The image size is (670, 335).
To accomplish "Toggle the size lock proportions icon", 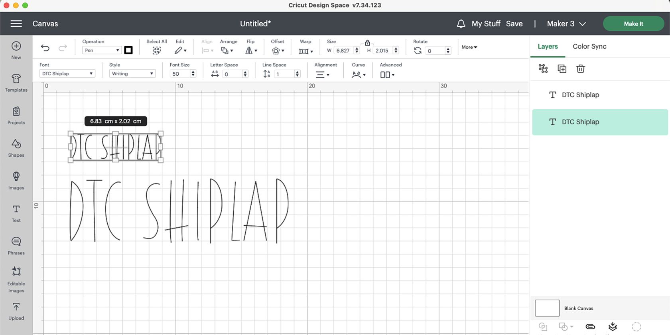I will coord(368,43).
